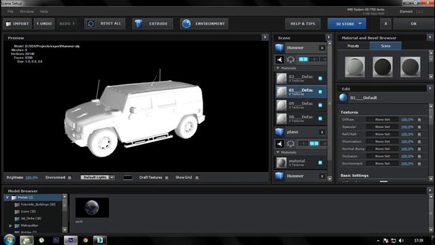
Task: Click the Import button
Action: point(18,24)
